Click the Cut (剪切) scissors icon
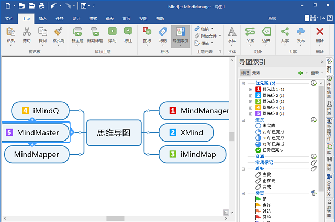Viewport: 335px width, 222px height. pyautogui.click(x=27, y=31)
